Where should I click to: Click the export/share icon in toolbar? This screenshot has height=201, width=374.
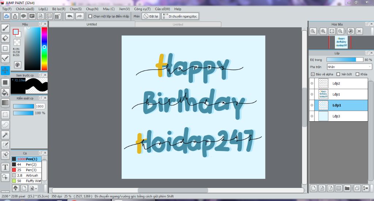pos(15,16)
